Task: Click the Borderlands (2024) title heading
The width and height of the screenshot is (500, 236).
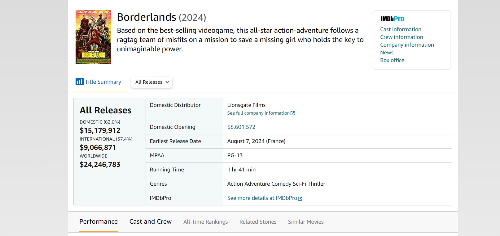Action: (x=161, y=17)
